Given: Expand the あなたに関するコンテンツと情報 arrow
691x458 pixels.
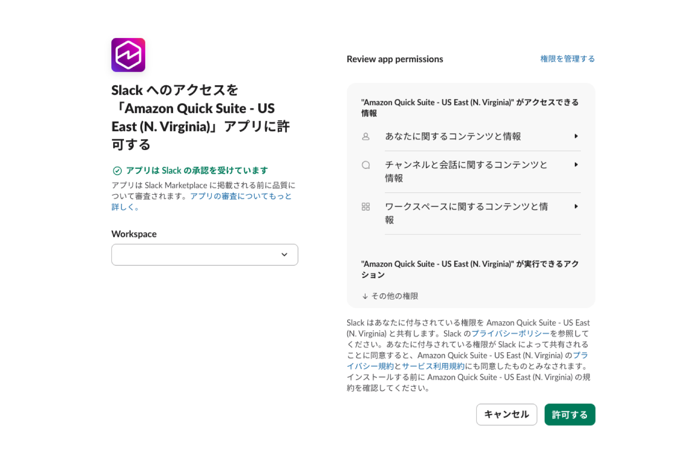Looking at the screenshot, I should 576,136.
